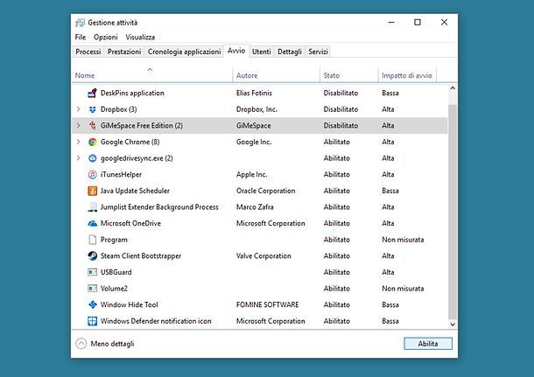Select Windows Defender notification icon entry
Viewport: 534px width, 377px height.
click(x=156, y=321)
